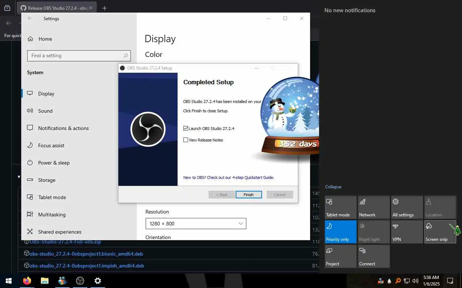
Task: Open the All settings quick action tile
Action: click(x=407, y=207)
